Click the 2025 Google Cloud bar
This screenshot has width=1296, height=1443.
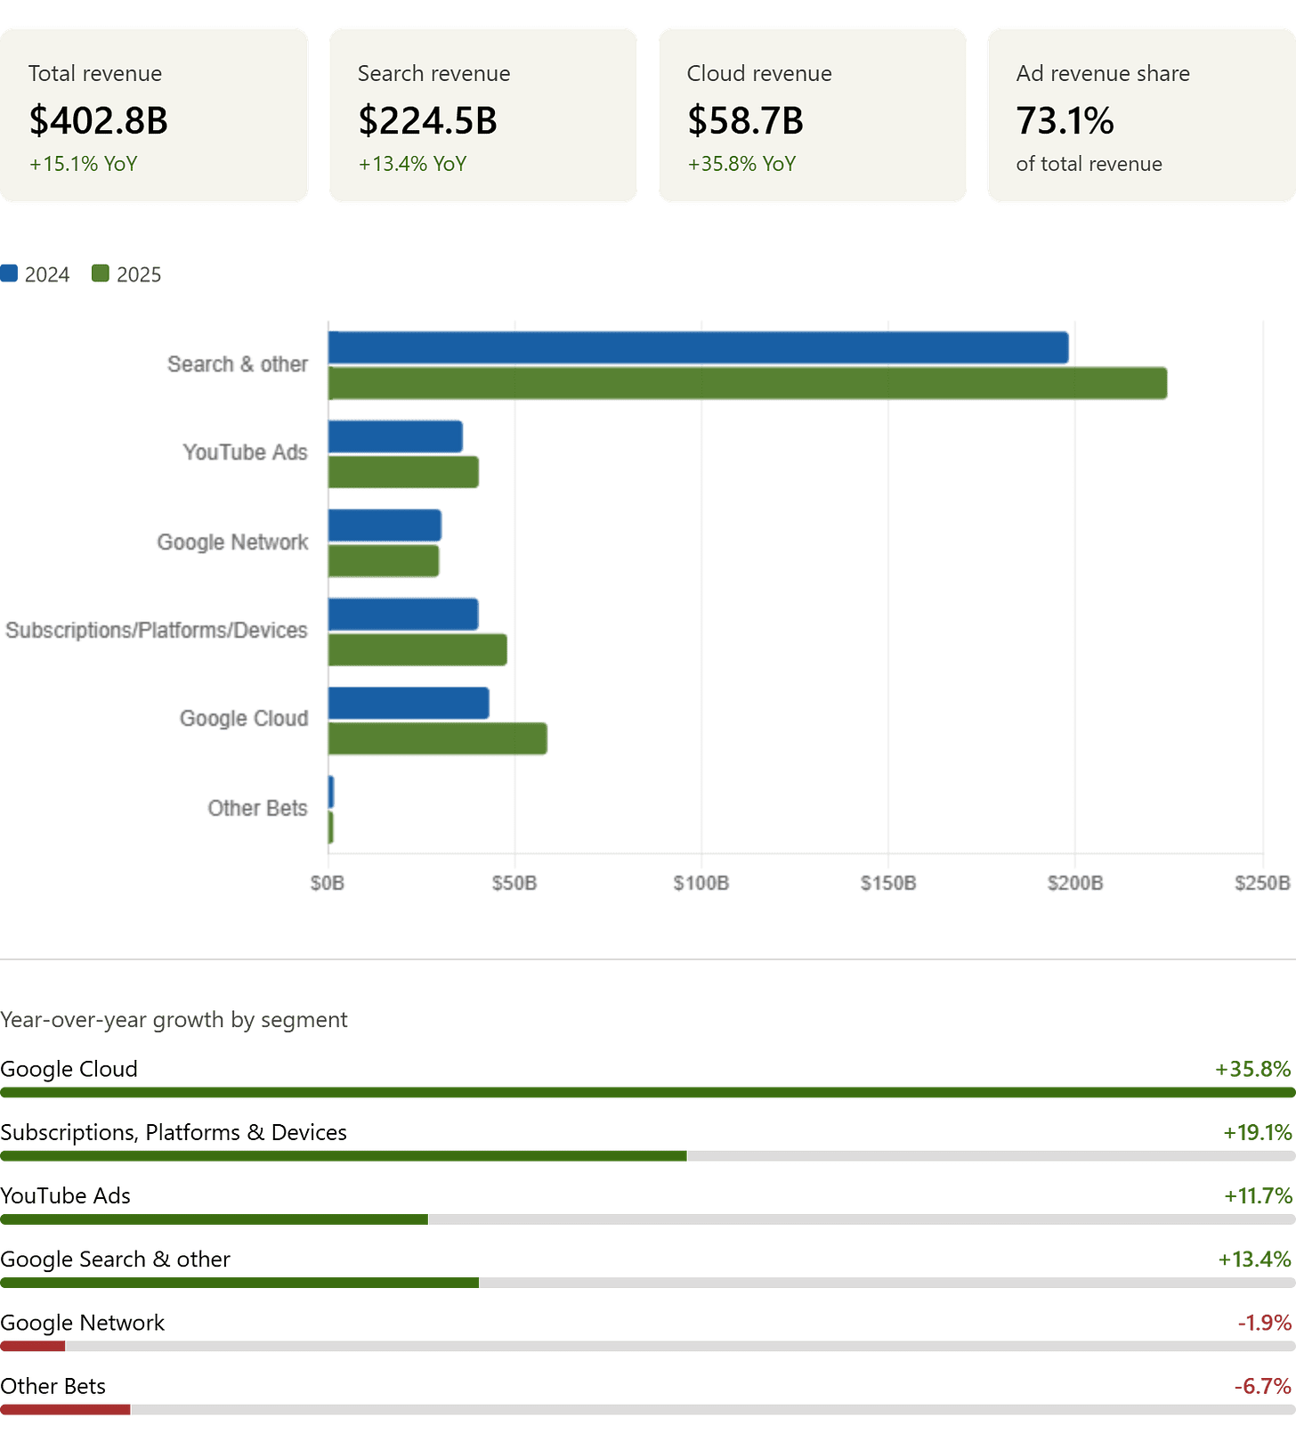point(438,739)
